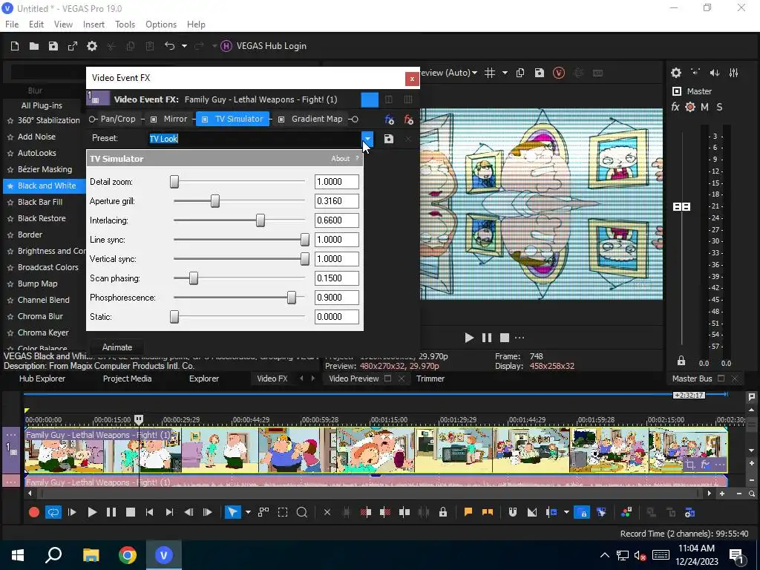The width and height of the screenshot is (760, 570).
Task: Toggle the Gradient Map effect checkbox
Action: 281,119
